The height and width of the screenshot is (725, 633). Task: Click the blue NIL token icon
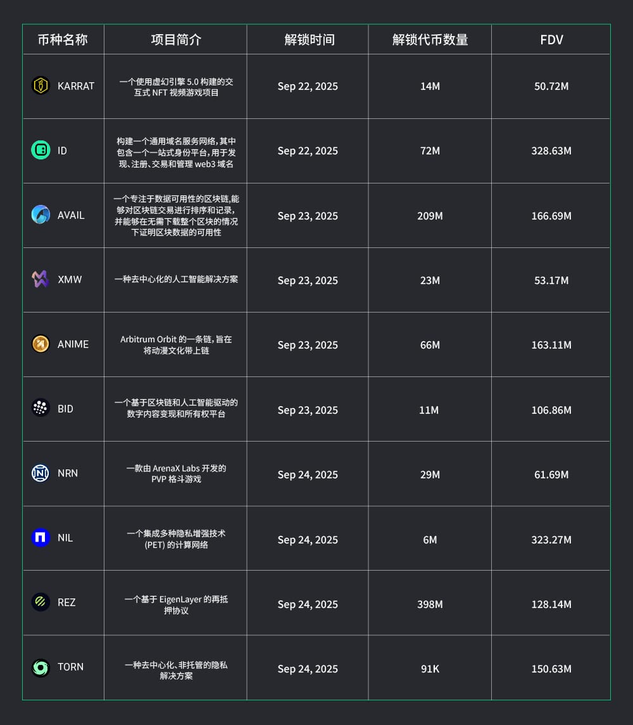[x=41, y=537]
